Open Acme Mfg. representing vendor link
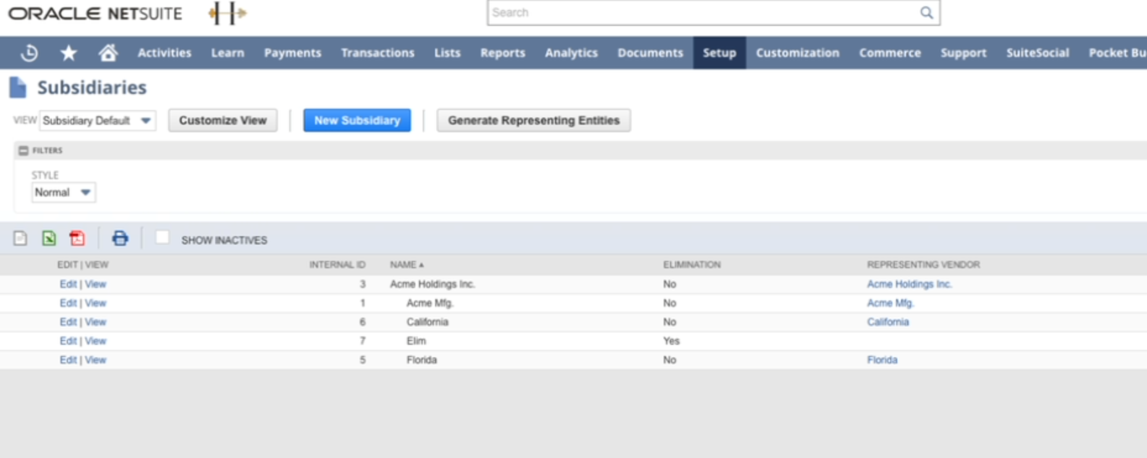 [x=890, y=303]
